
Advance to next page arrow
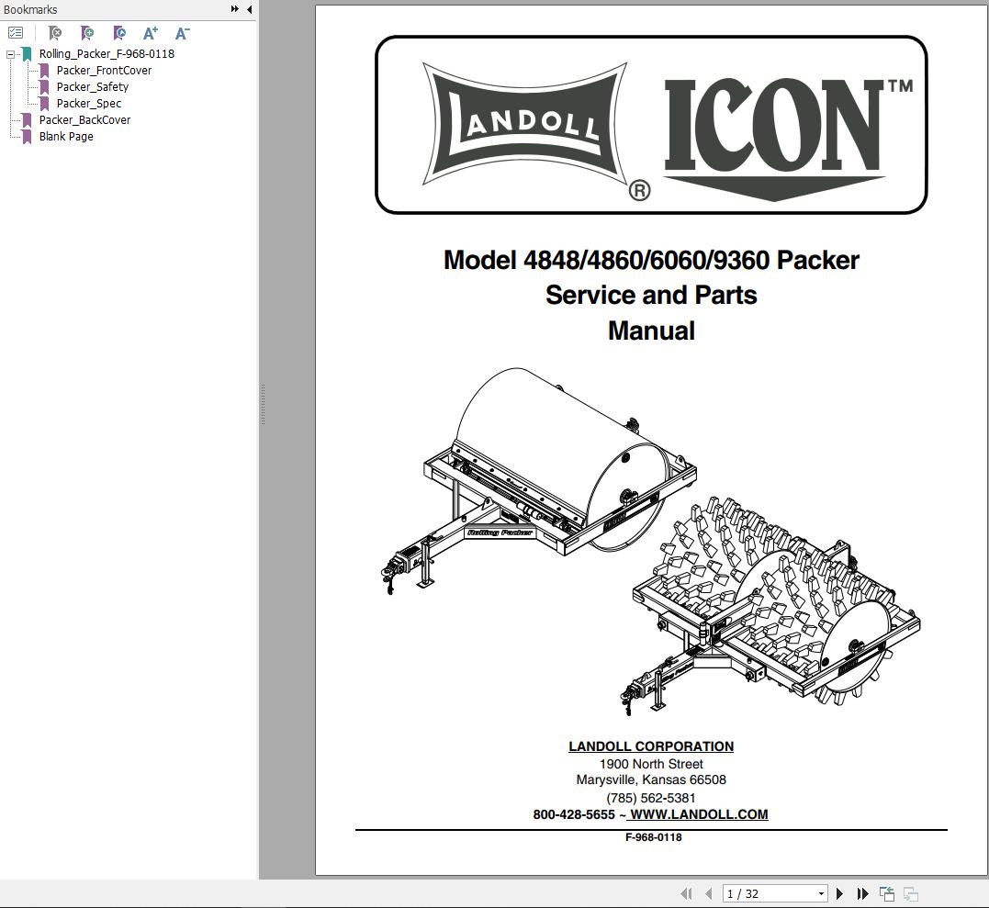click(x=840, y=892)
